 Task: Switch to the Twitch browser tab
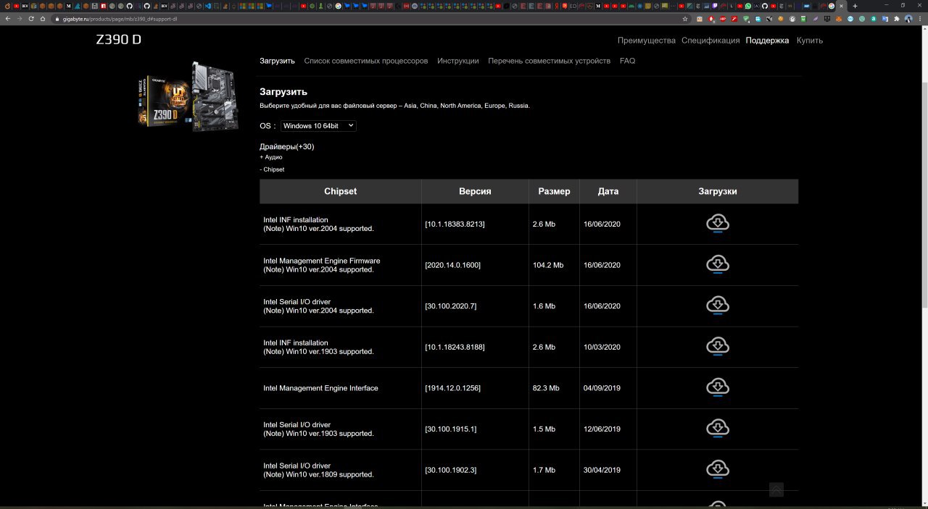714,6
